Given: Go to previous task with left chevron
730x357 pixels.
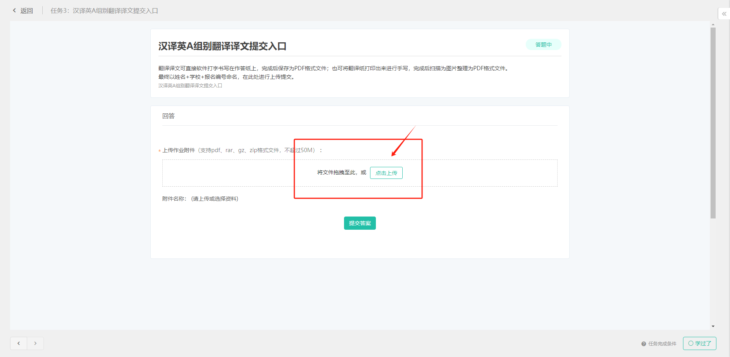Looking at the screenshot, I should pos(19,343).
